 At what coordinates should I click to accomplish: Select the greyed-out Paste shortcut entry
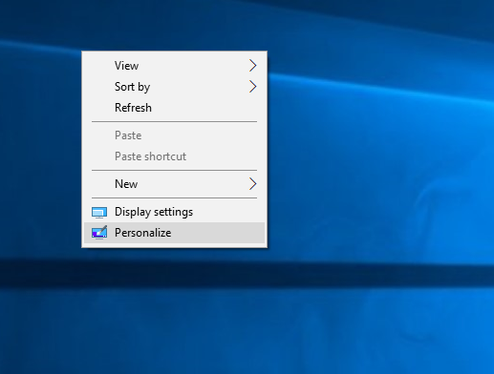coord(174,156)
